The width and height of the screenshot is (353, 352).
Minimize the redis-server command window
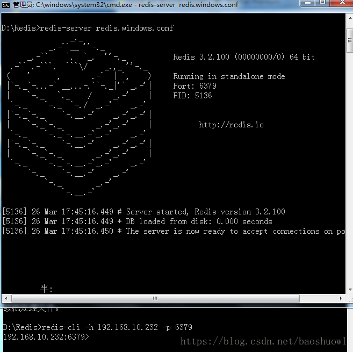(307, 3)
